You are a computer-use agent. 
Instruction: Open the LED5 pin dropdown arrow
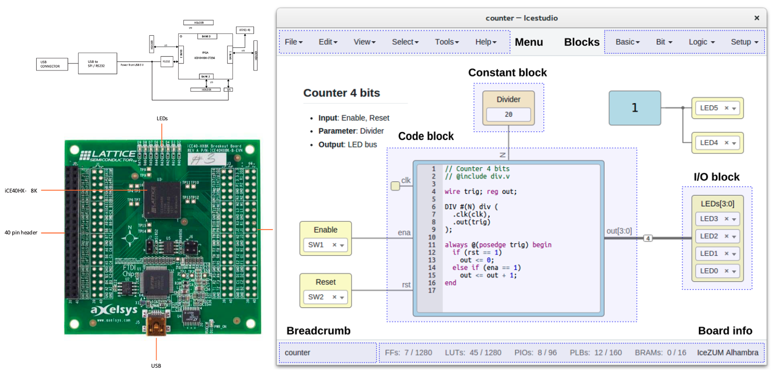click(734, 108)
